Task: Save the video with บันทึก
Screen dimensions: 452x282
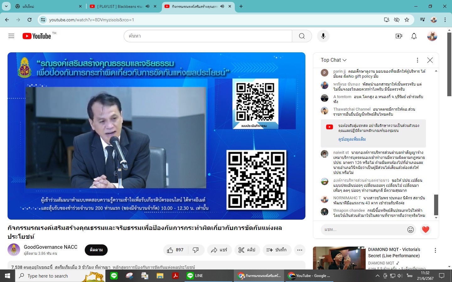Action: coord(277,250)
